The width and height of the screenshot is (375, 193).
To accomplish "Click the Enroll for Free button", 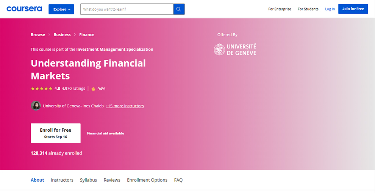I will click(56, 133).
